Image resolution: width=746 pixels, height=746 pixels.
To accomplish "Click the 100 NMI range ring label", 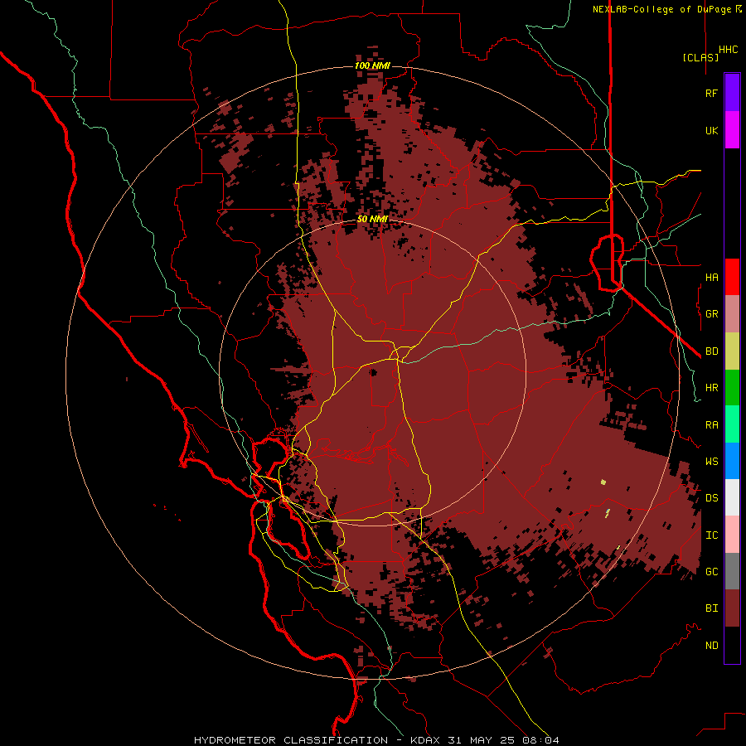I will [372, 65].
